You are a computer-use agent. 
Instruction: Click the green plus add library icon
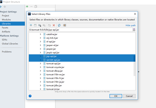pyautogui.click(x=27, y=6)
